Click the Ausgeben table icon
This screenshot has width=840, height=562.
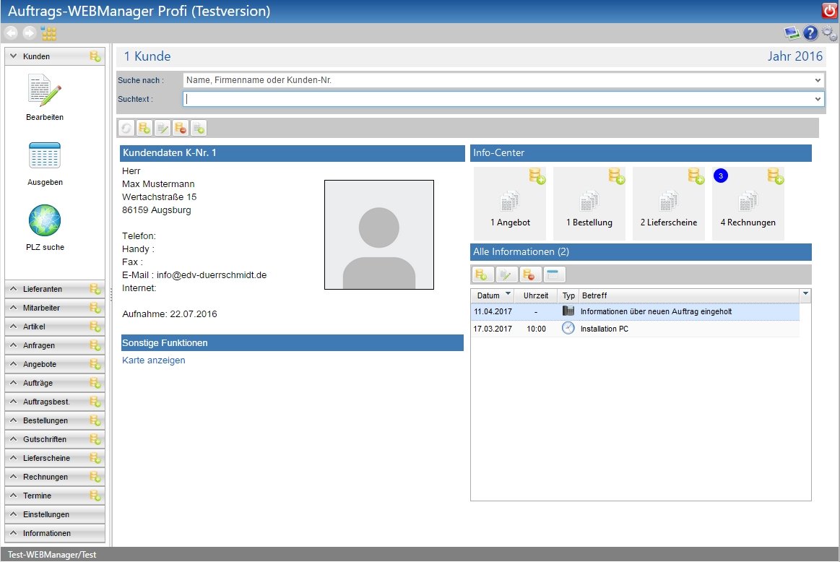tap(44, 155)
